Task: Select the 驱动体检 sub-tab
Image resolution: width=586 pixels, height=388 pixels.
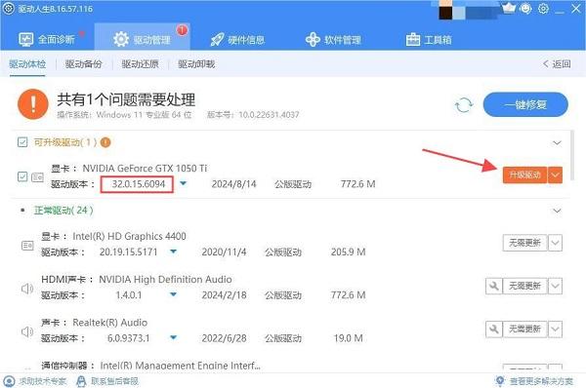Action: tap(27, 64)
